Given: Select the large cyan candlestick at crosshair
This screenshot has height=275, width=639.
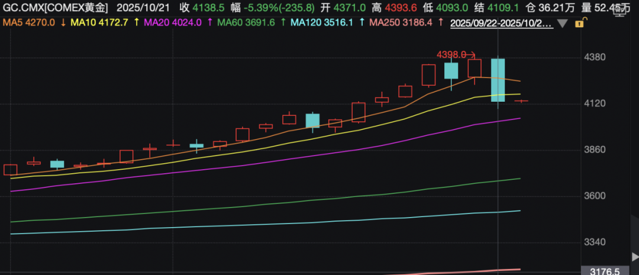Looking at the screenshot, I should click(x=498, y=80).
